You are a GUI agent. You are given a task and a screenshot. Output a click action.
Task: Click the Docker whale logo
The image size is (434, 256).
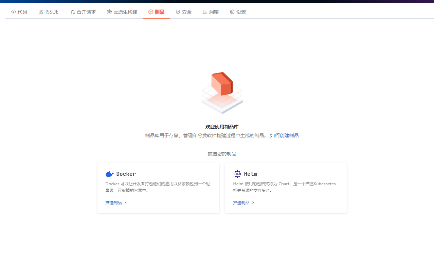click(110, 174)
